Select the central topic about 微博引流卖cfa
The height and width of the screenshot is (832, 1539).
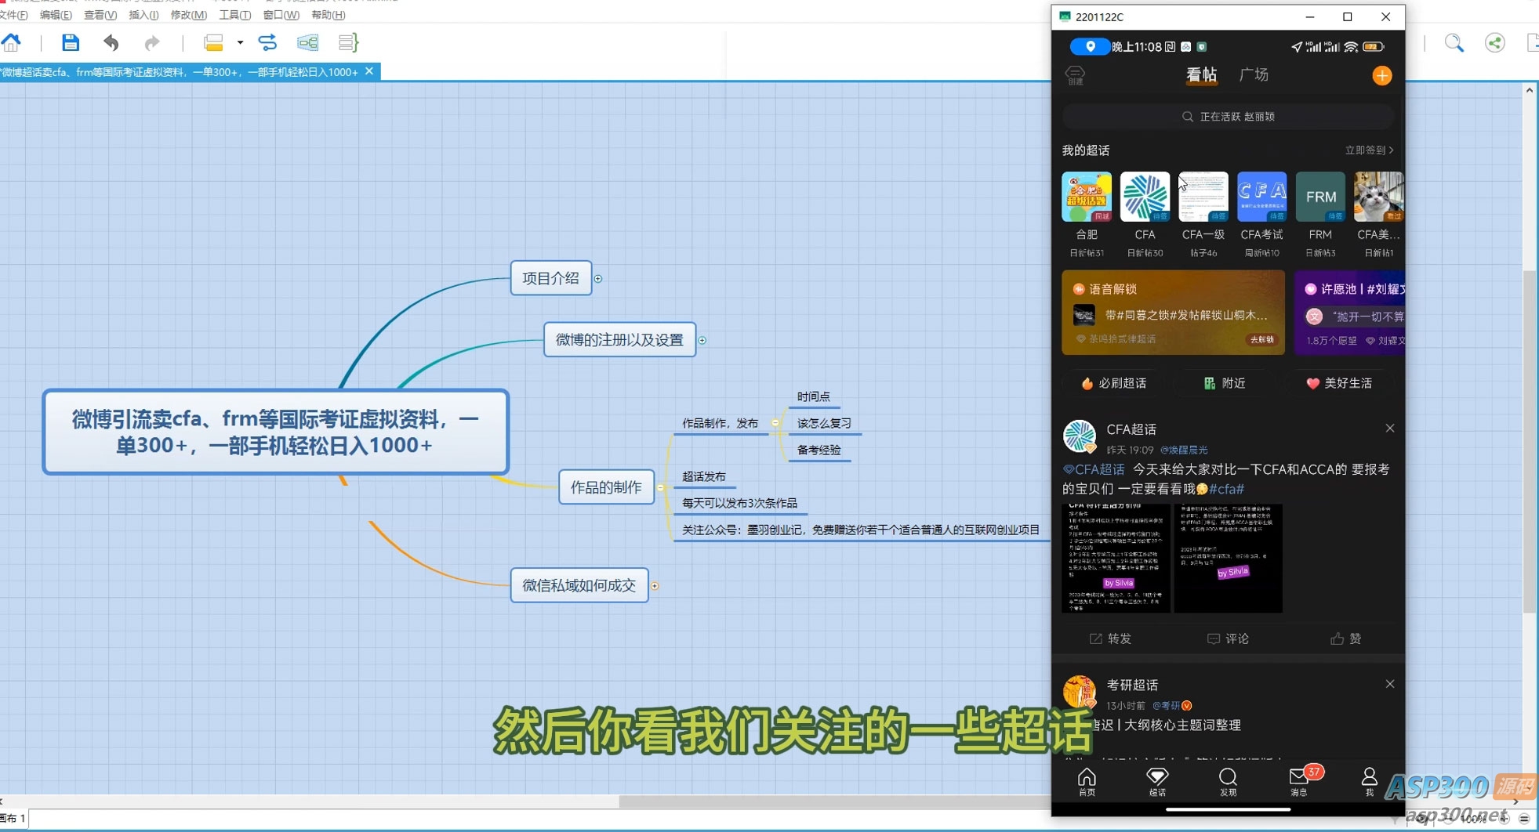pos(276,432)
